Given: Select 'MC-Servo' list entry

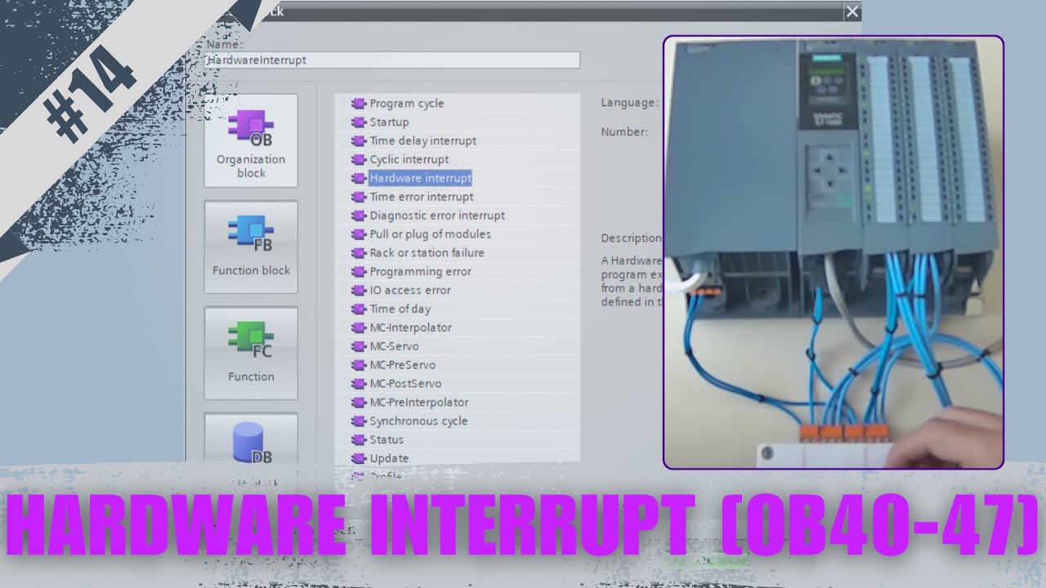Looking at the screenshot, I should tap(394, 347).
